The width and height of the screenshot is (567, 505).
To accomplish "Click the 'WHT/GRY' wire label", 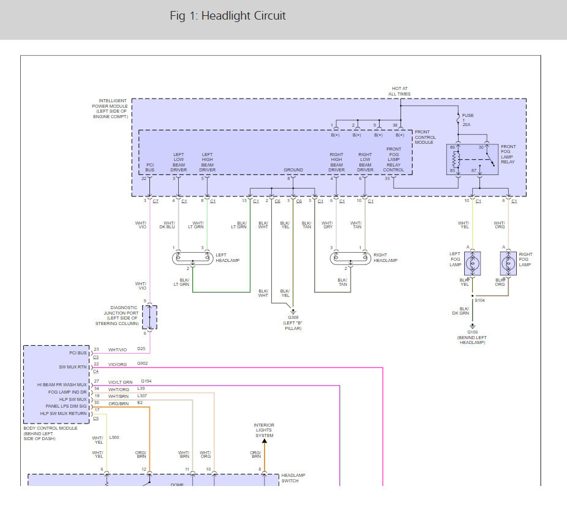I will tap(327, 225).
